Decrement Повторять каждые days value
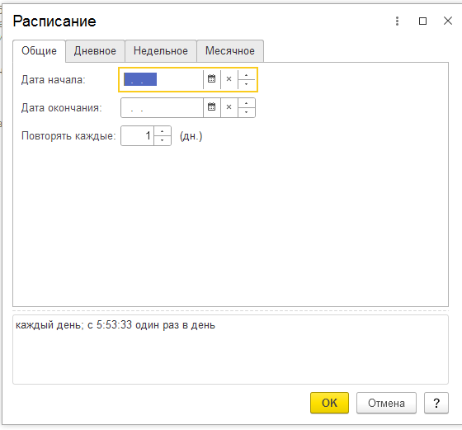The image size is (462, 430). (163, 140)
